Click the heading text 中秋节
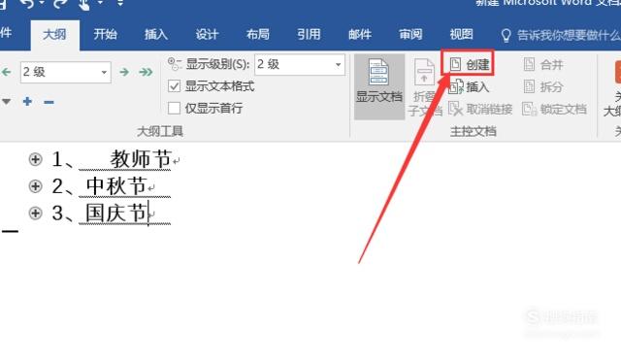 116,185
